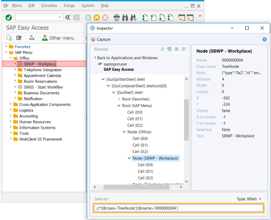The width and height of the screenshot is (271, 220).
Task: Click the orange Exit up-arrow icon
Action: pos(97,18)
